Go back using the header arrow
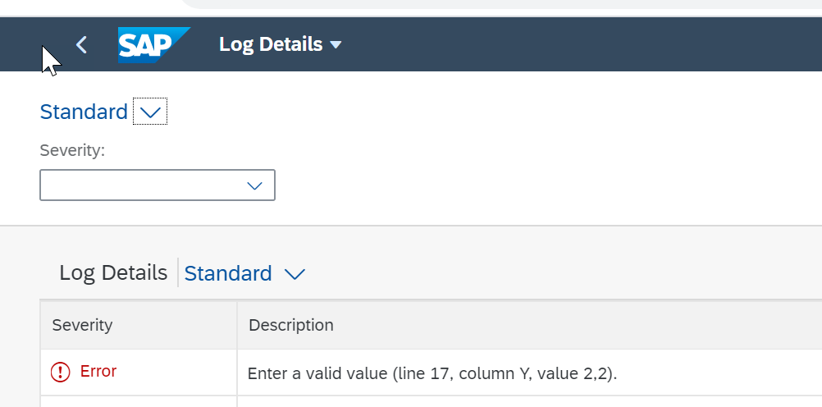This screenshot has height=407, width=822. (x=81, y=45)
